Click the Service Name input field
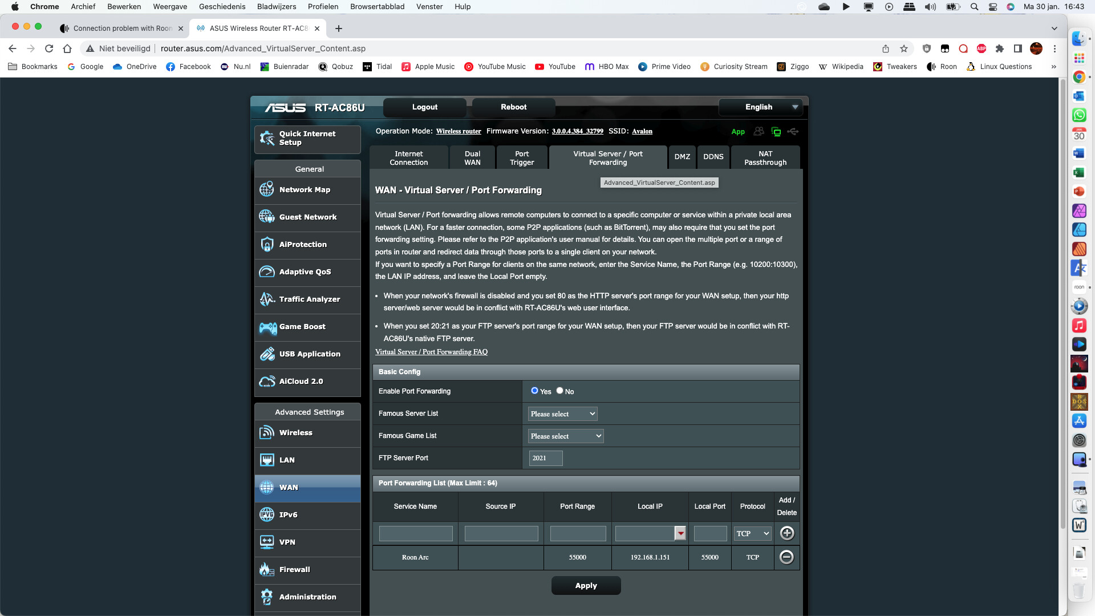1095x616 pixels. (415, 533)
